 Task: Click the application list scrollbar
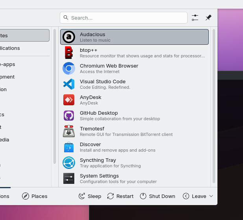(x=214, y=106)
